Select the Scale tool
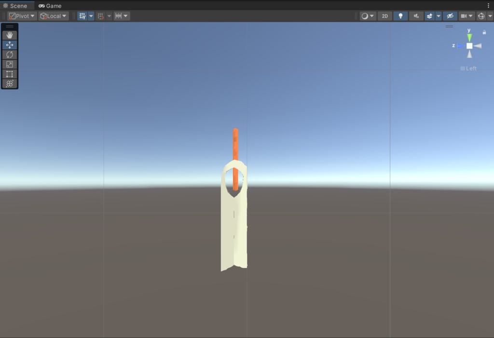The width and height of the screenshot is (494, 338). tap(10, 64)
